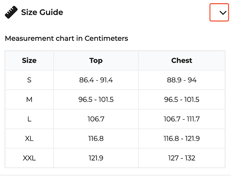Viewport: 231px width, 176px height.
Task: Click the ruler icon beside Size Guide
Action: 11,12
